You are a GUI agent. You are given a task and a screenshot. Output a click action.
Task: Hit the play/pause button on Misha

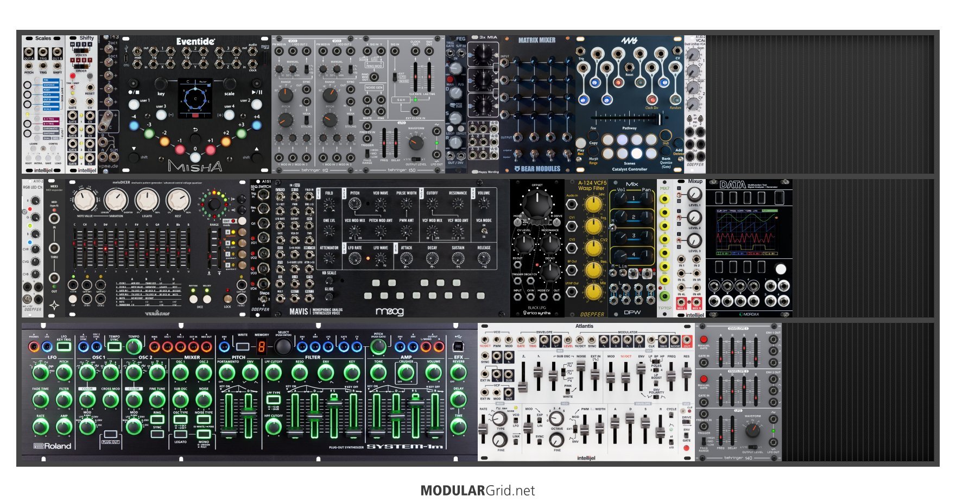(x=257, y=84)
